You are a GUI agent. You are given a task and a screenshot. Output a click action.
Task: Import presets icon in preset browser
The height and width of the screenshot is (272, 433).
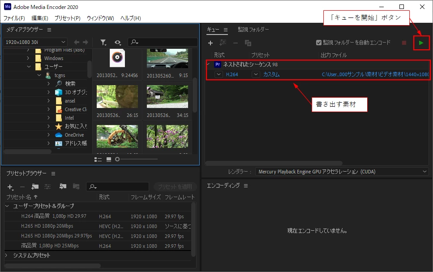click(63, 186)
